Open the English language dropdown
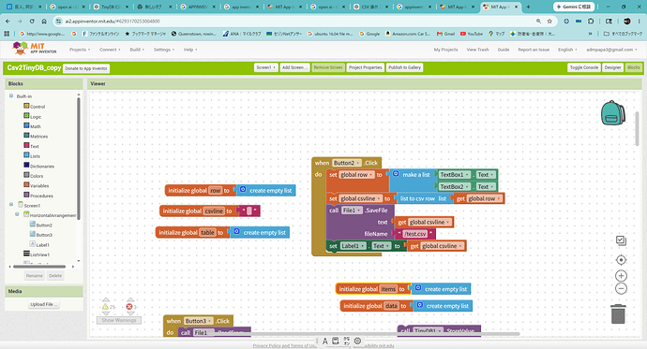 [567, 50]
